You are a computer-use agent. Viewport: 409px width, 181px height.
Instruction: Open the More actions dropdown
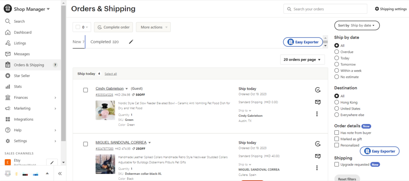(x=153, y=27)
